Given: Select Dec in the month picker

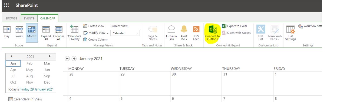Looking at the screenshot, I should 47,82.
